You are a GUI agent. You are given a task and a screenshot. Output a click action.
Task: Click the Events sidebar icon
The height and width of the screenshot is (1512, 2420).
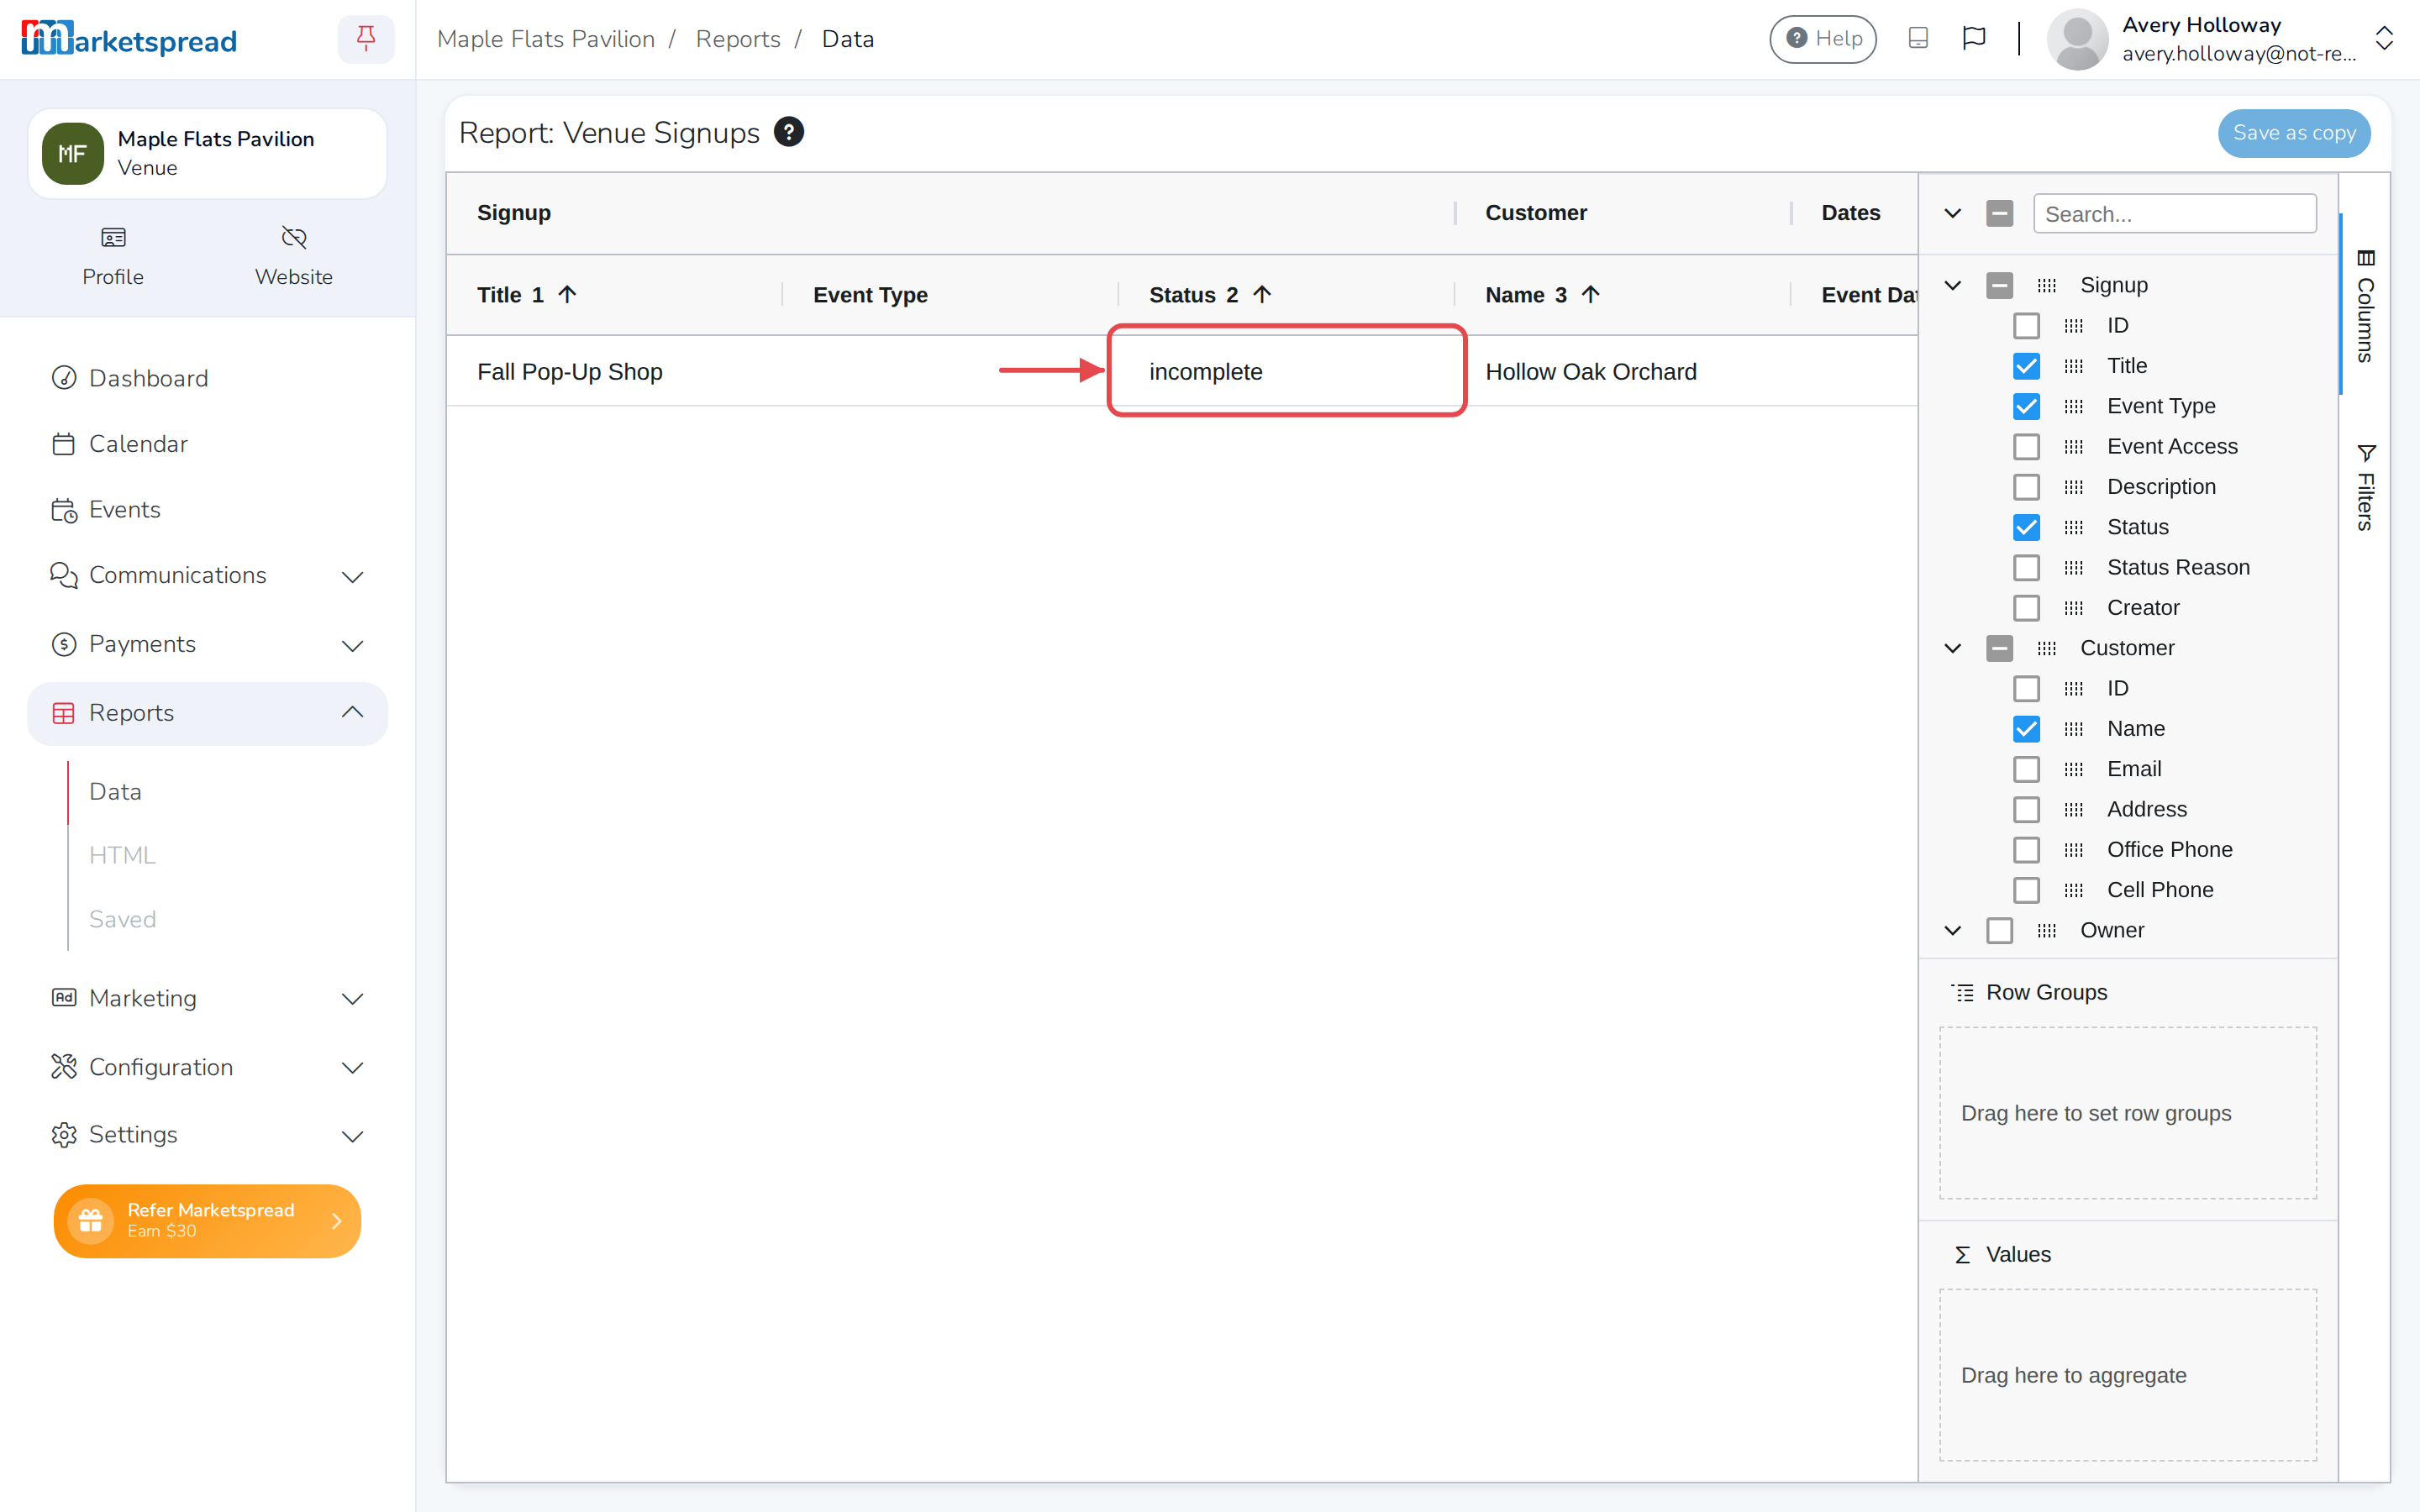pyautogui.click(x=64, y=510)
